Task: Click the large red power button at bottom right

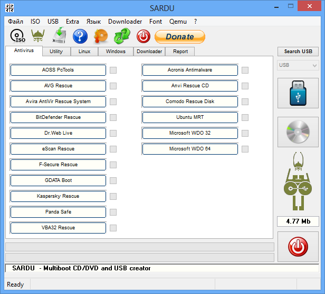Action: point(298,247)
